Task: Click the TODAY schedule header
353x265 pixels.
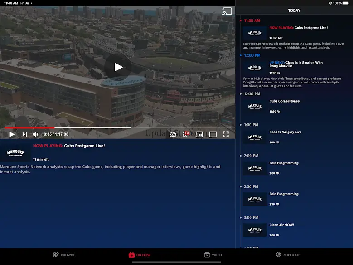Action: (x=294, y=10)
